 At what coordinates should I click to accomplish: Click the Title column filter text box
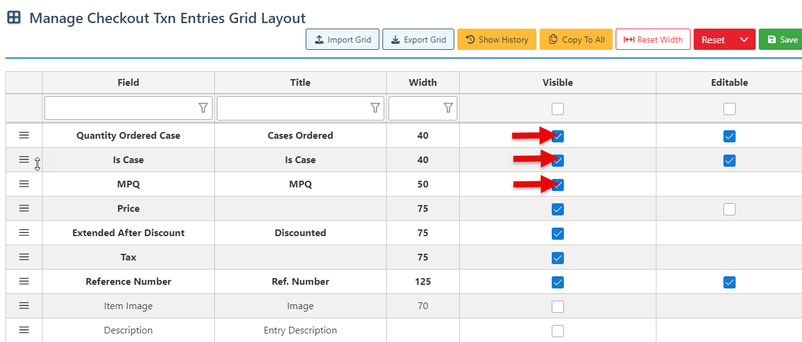292,108
